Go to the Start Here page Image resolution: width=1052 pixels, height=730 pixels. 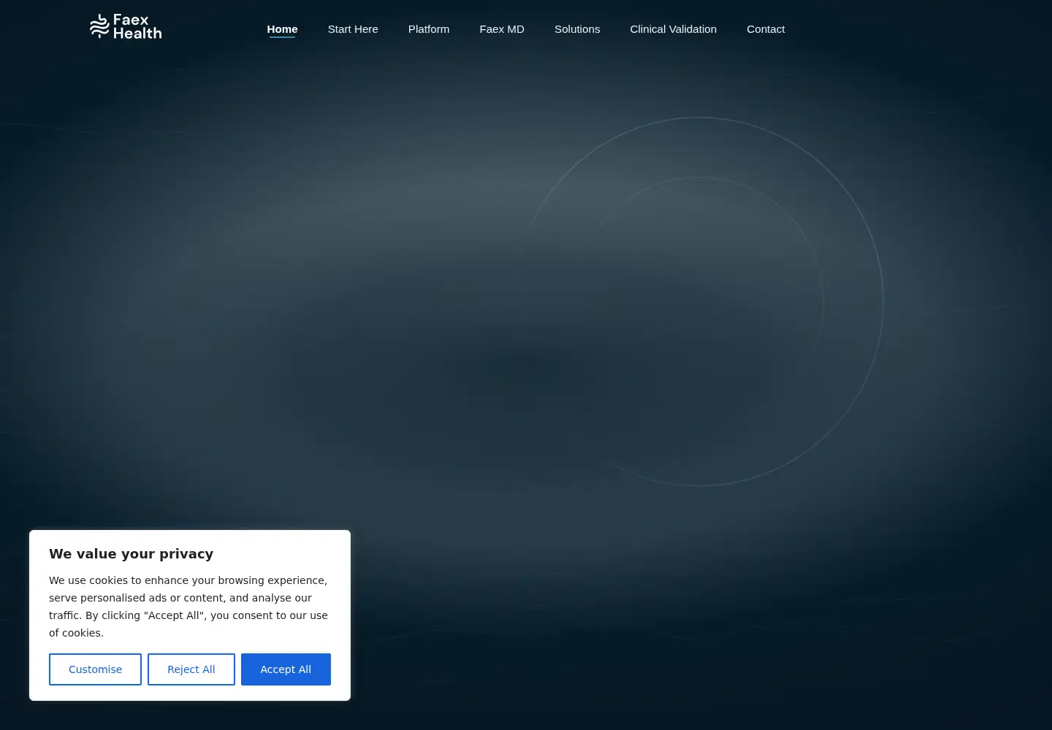[353, 29]
